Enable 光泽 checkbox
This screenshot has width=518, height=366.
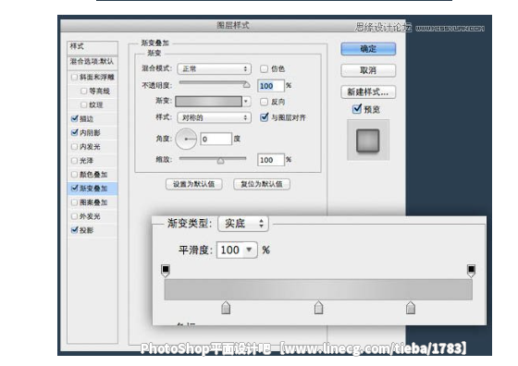tap(74, 161)
